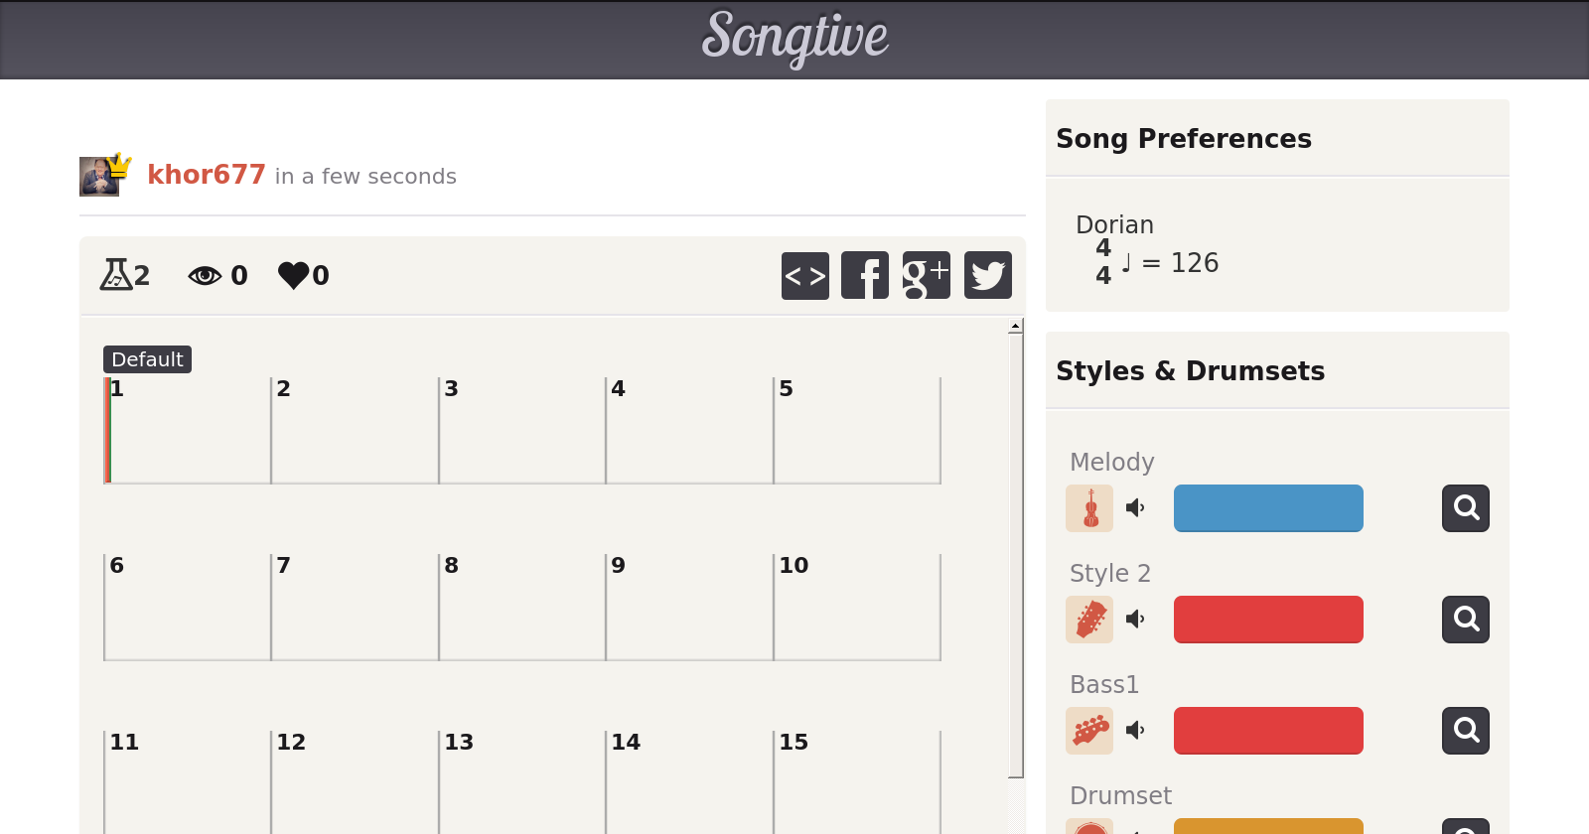Mute the Style 2 track speaker
This screenshot has width=1589, height=834.
(1135, 620)
